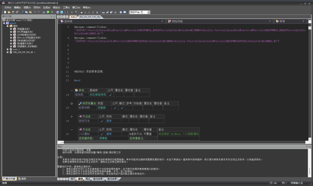Screen dimensions: 313x186
Task: Open the 生成(B) menu
Action: [x=46, y=7]
